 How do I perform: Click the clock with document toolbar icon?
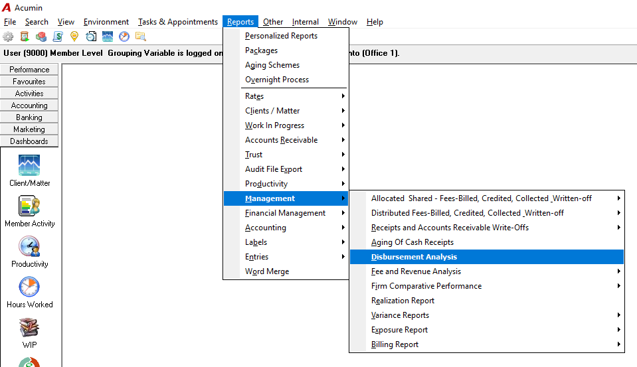pyautogui.click(x=91, y=37)
